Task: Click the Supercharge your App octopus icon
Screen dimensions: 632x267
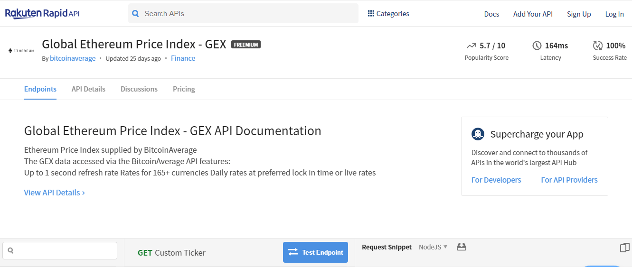Action: [478, 134]
